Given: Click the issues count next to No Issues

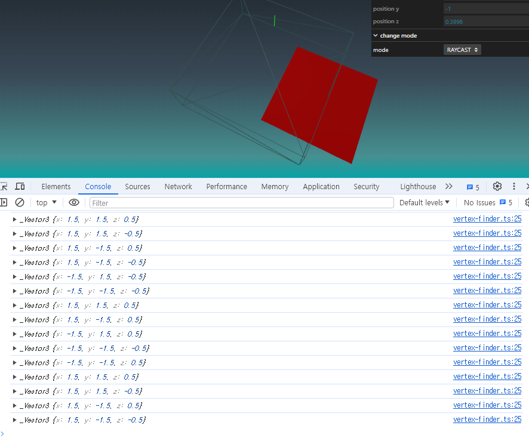Looking at the screenshot, I should click(x=506, y=202).
